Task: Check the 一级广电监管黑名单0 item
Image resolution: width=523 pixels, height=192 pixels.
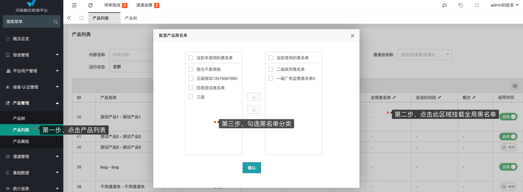Action: (271, 78)
